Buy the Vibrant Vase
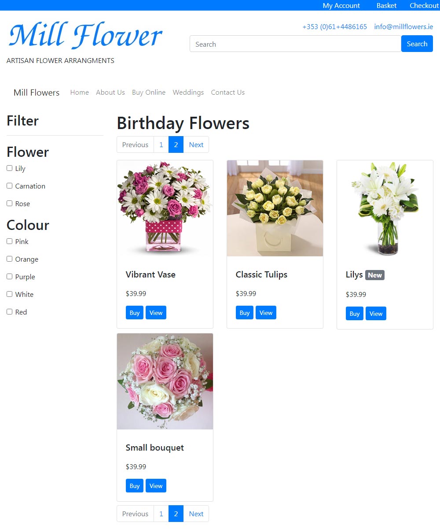 [x=135, y=313]
